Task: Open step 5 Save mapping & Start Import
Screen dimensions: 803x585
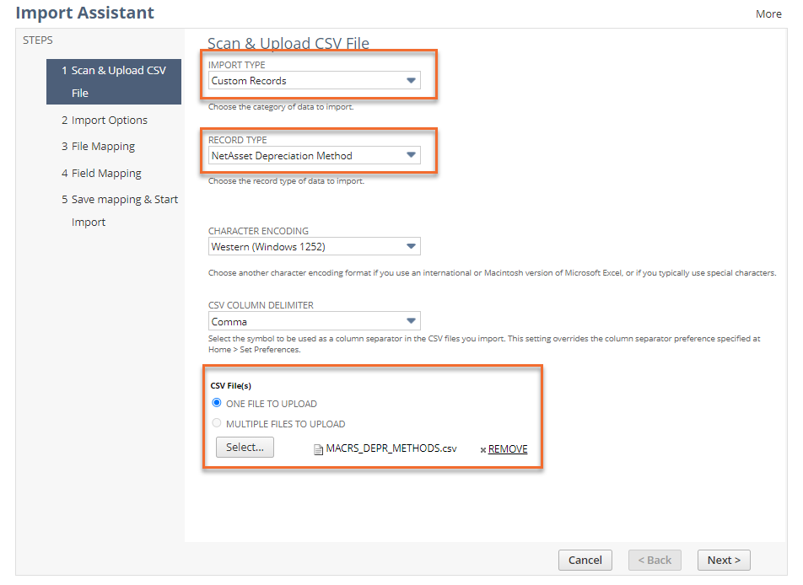Action: (x=119, y=211)
